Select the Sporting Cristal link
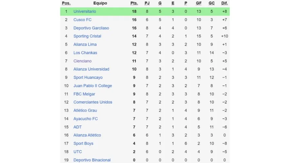The height and width of the screenshot is (163, 290). (87, 36)
